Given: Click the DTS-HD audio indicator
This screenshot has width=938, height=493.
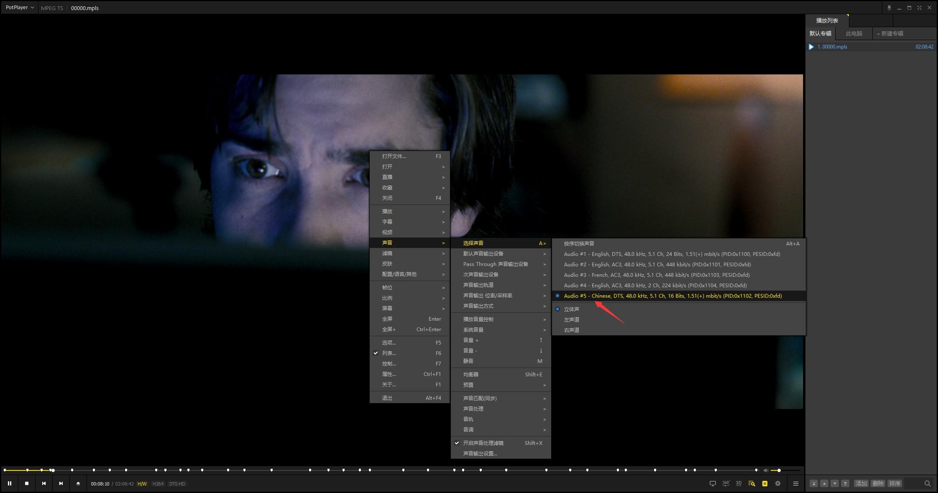Looking at the screenshot, I should pos(177,484).
